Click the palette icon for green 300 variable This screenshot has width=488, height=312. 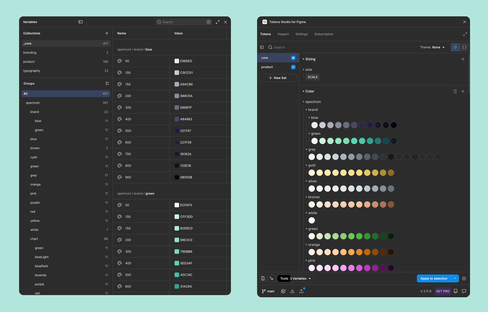[x=120, y=252]
